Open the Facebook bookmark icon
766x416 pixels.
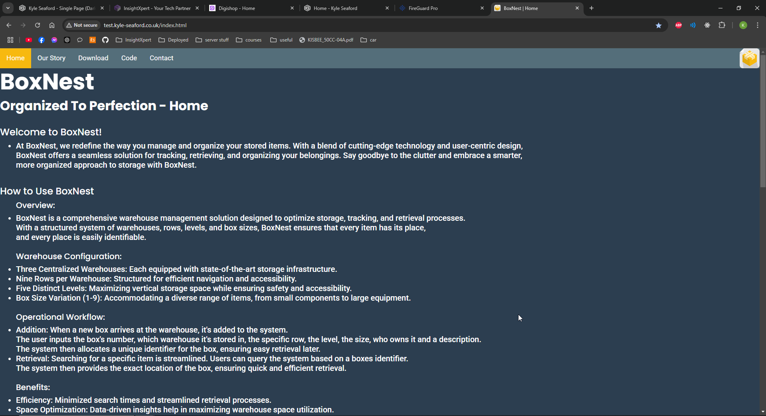click(x=42, y=40)
